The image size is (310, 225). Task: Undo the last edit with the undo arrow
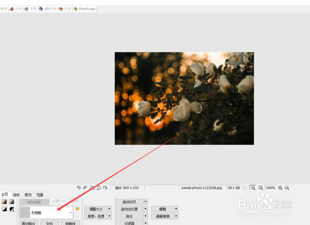[78, 187]
